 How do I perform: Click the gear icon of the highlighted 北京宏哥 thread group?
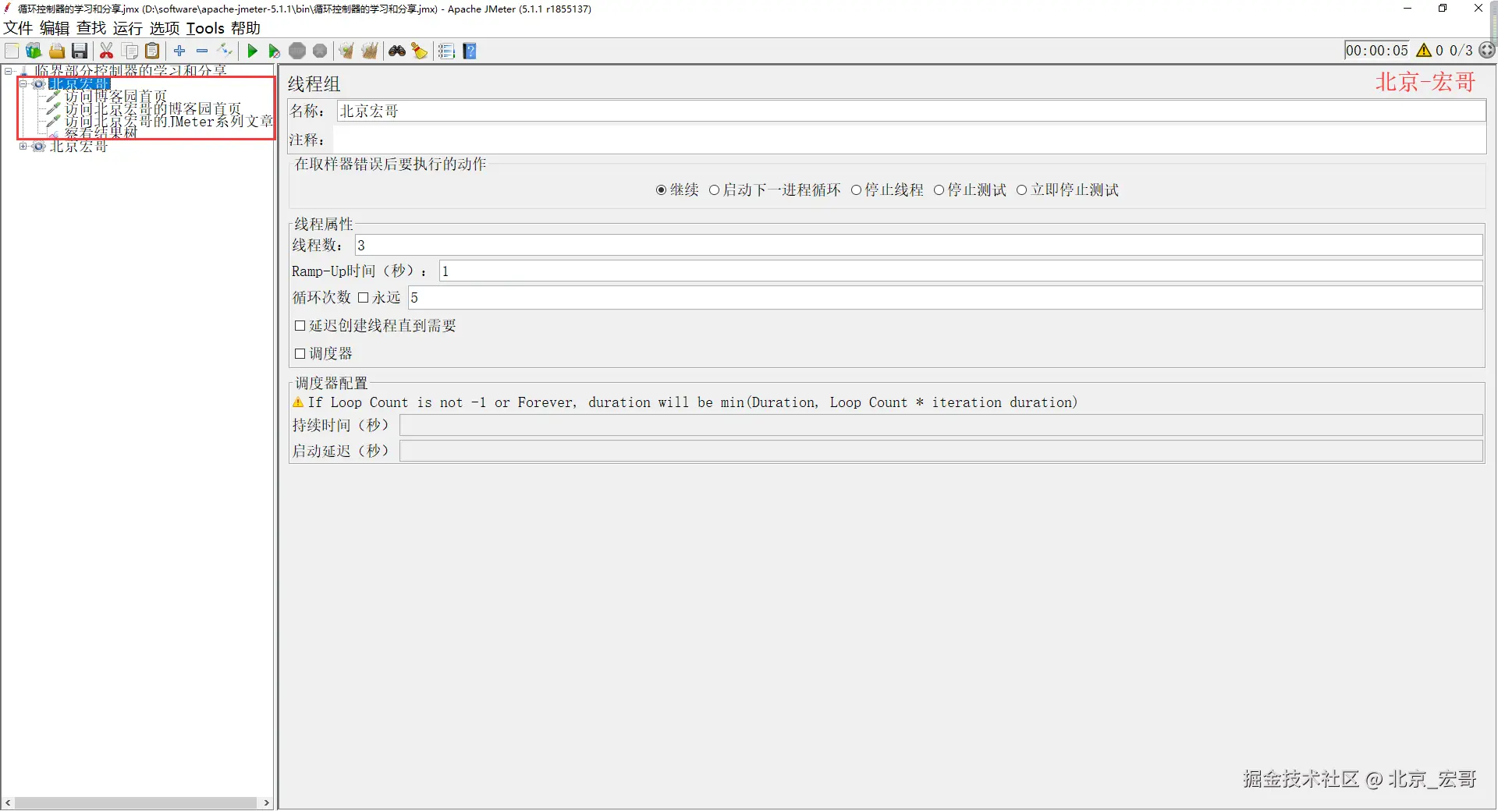(38, 84)
